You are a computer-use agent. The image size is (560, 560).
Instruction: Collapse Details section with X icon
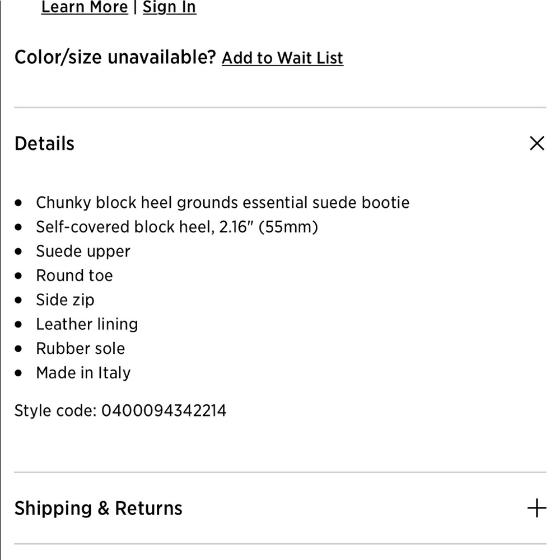click(x=536, y=143)
